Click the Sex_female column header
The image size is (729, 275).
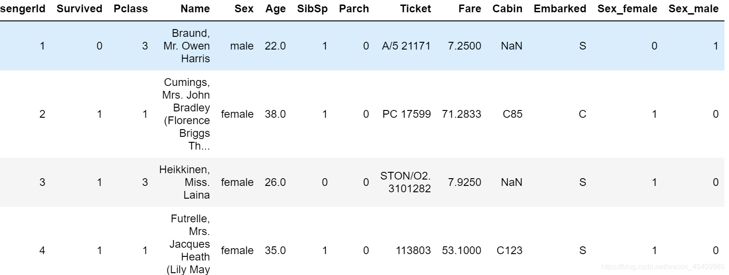pos(627,9)
